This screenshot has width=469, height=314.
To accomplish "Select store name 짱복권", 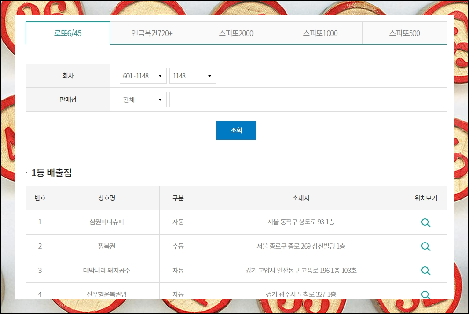I will click(x=107, y=246).
